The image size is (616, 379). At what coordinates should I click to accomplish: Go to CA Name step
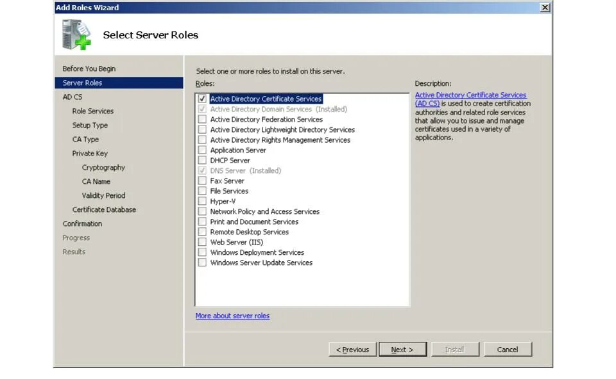coord(96,181)
